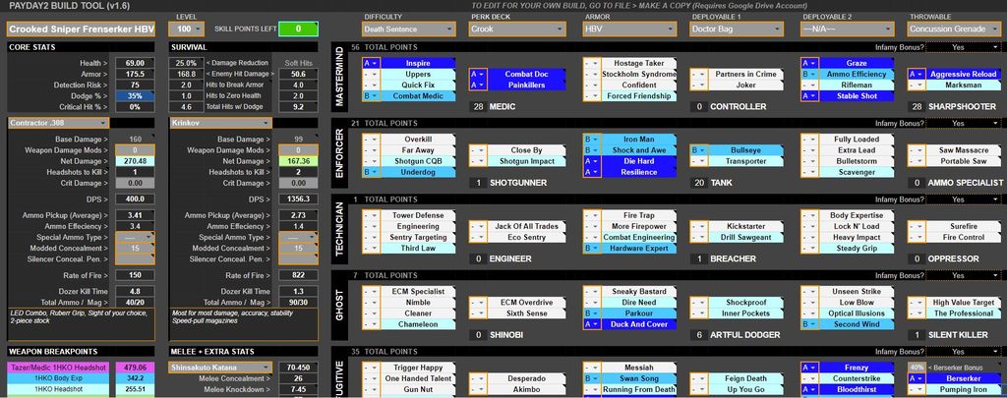This screenshot has width=1007, height=398.
Task: Open Deployable 1 dropdown showing Doctor Bag
Action: (737, 28)
